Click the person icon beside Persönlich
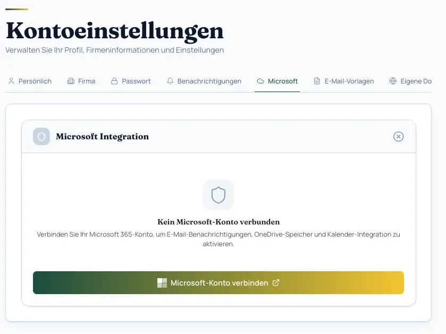446x334 pixels. (x=11, y=81)
